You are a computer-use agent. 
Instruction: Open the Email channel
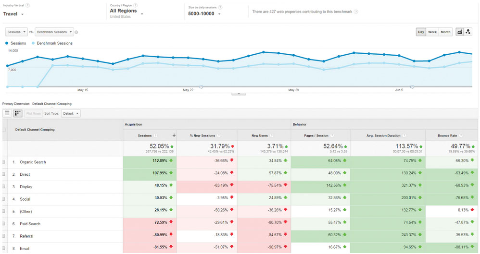25,249
